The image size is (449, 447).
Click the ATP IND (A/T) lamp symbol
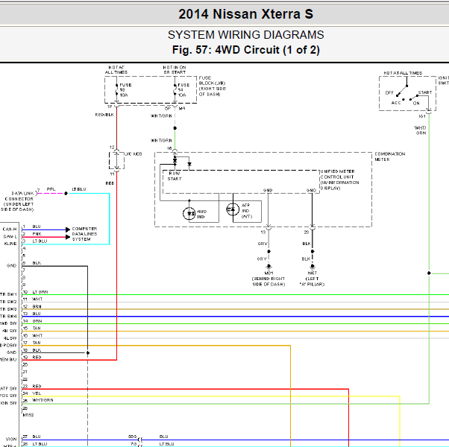coord(233,209)
